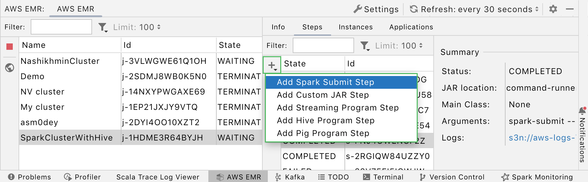
Task: Click the cluster State column header
Action: (239, 45)
